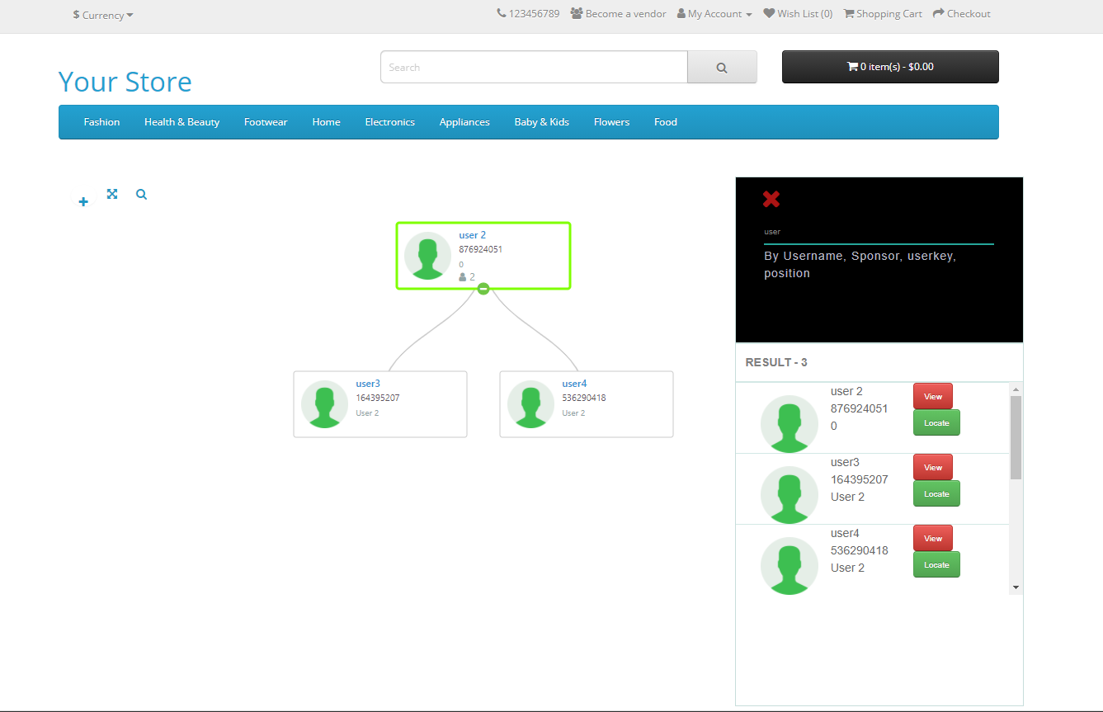
Task: Click Become a vendor link
Action: (618, 14)
